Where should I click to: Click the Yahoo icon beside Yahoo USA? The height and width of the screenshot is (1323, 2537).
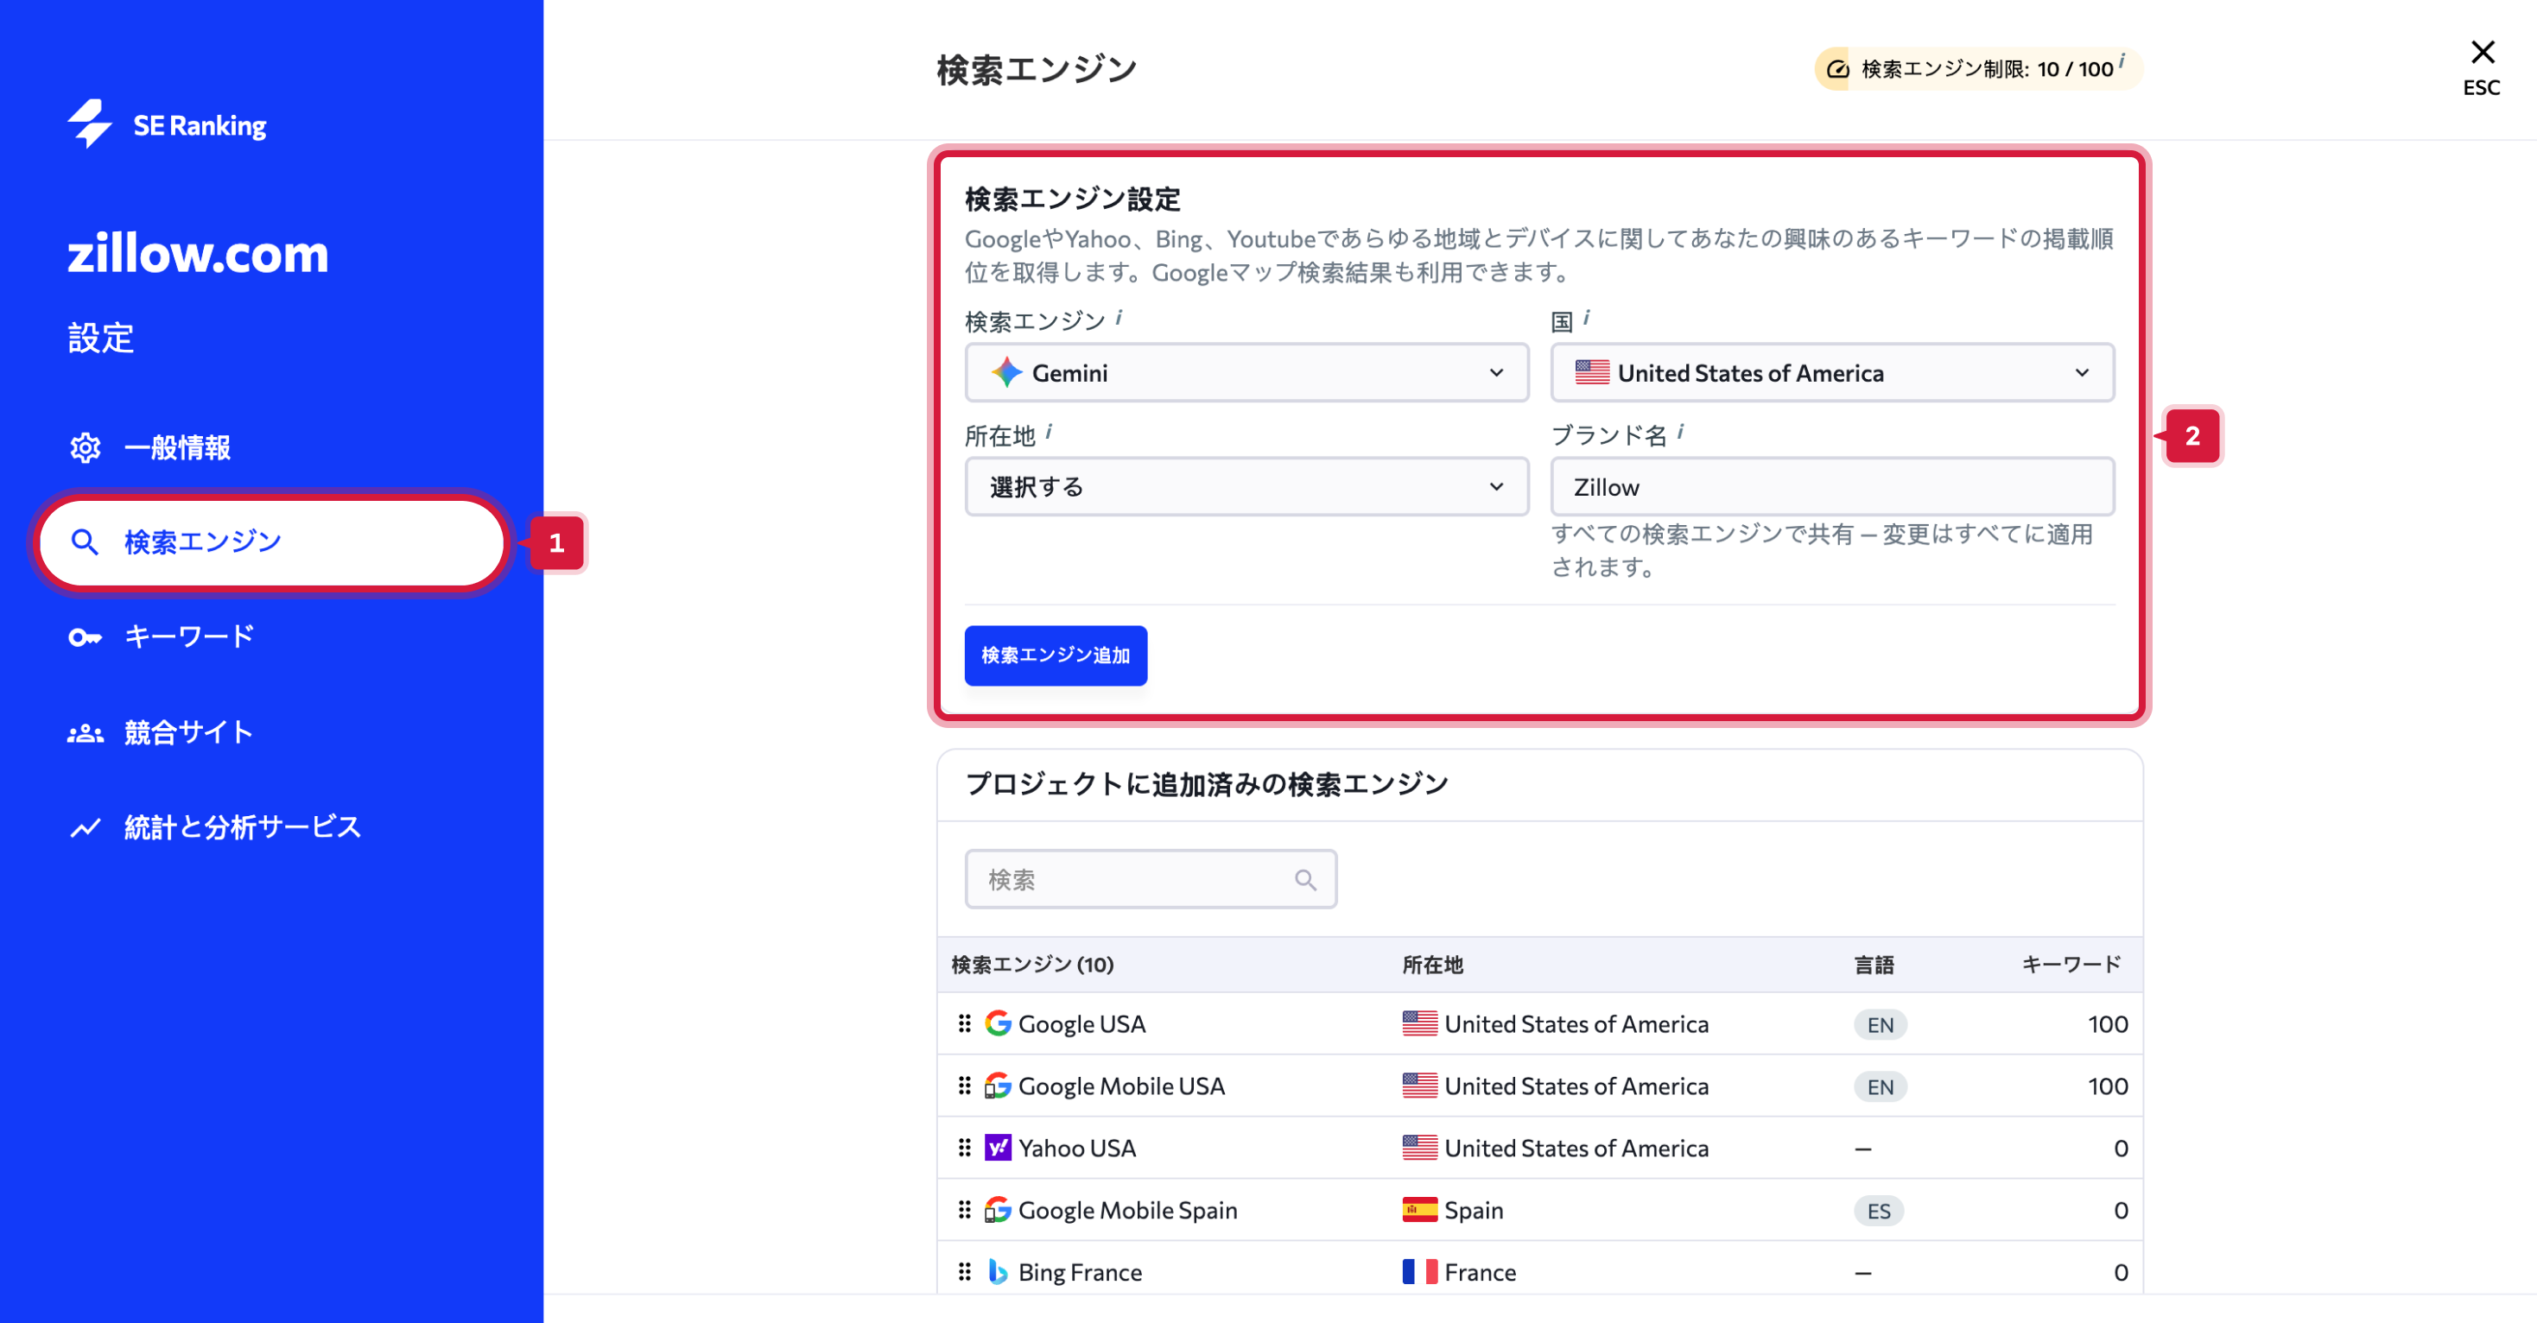(x=998, y=1148)
